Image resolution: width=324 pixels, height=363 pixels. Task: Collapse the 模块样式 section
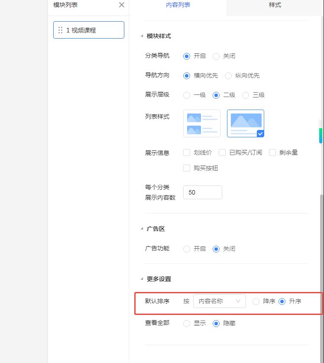[x=142, y=36]
